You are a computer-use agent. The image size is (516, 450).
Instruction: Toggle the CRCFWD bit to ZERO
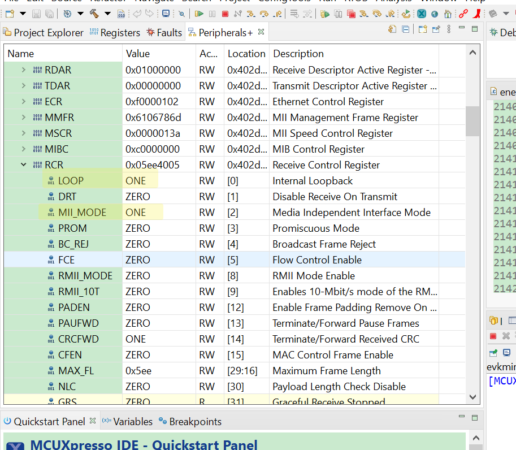tap(140, 337)
